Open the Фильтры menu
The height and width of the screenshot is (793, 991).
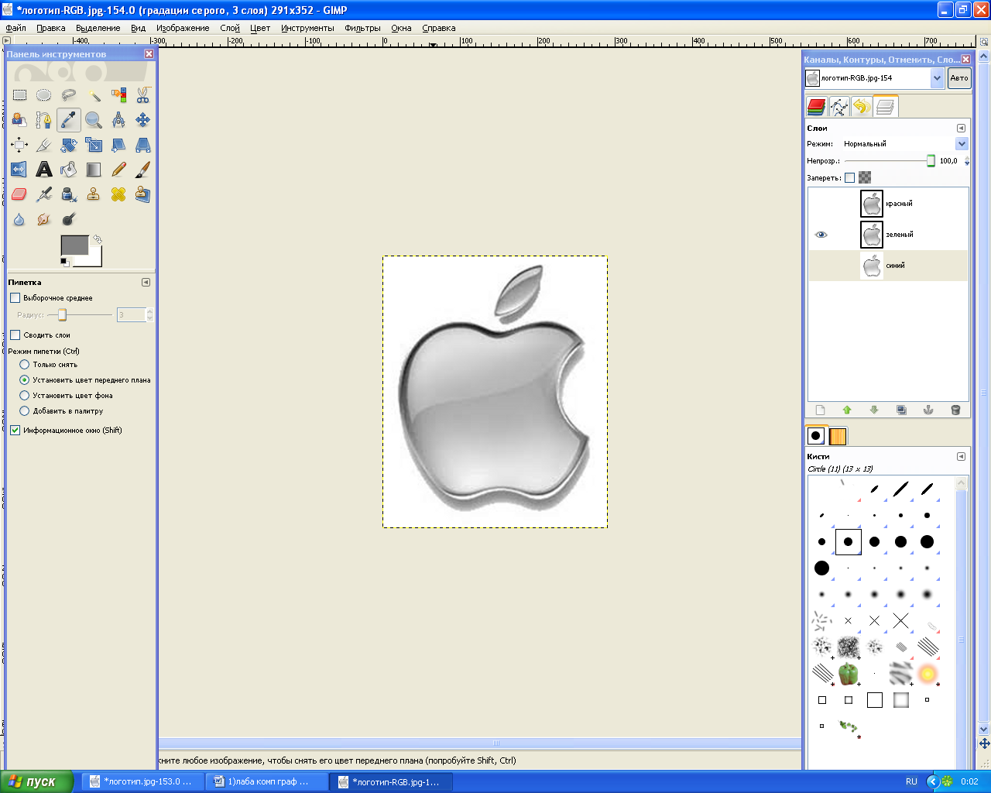[x=363, y=28]
